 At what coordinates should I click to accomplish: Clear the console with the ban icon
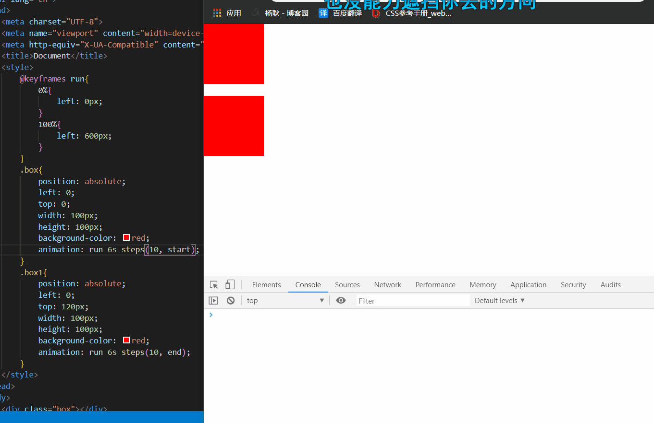[x=231, y=301]
